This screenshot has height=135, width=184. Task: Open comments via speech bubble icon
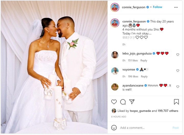click(x=123, y=102)
